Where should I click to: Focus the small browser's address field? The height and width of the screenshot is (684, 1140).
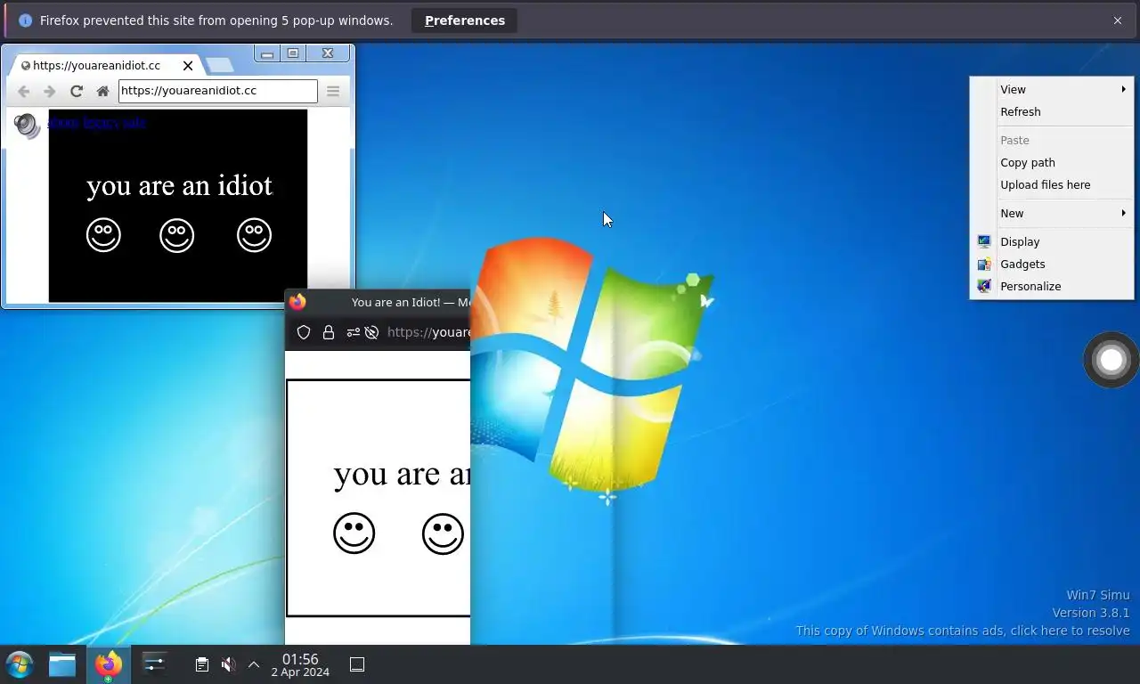(217, 91)
